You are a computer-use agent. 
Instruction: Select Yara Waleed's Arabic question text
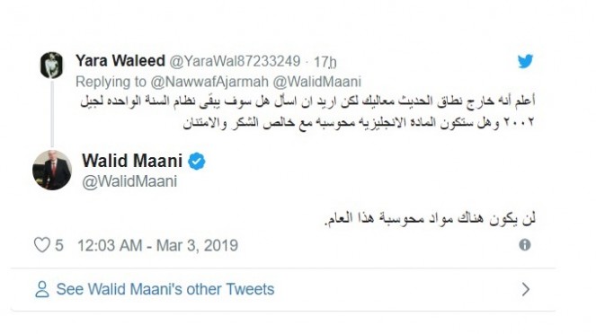point(307,111)
